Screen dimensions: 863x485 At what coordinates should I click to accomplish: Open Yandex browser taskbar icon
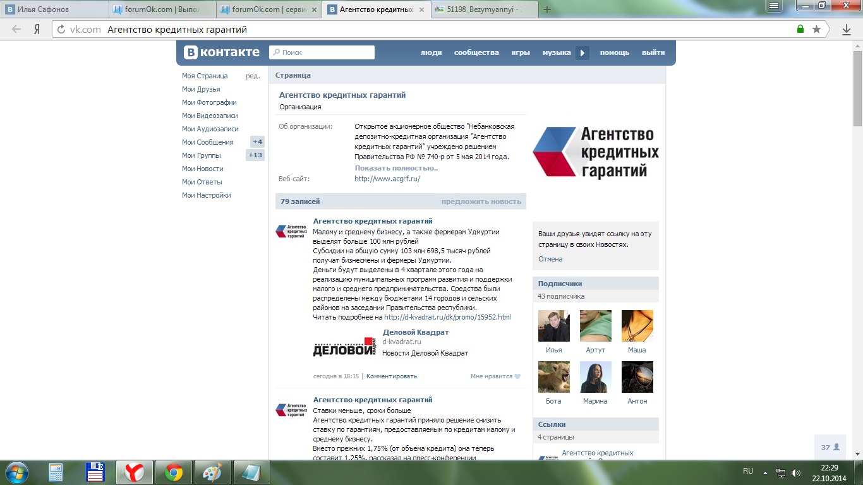[133, 472]
